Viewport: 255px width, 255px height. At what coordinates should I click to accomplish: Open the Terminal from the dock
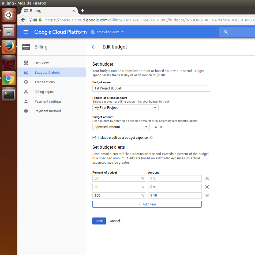click(9, 94)
